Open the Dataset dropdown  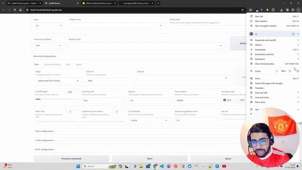pos(184,78)
